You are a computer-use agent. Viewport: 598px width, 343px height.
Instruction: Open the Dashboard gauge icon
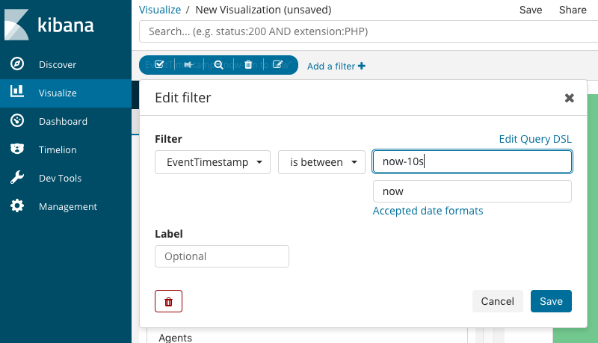coord(16,120)
